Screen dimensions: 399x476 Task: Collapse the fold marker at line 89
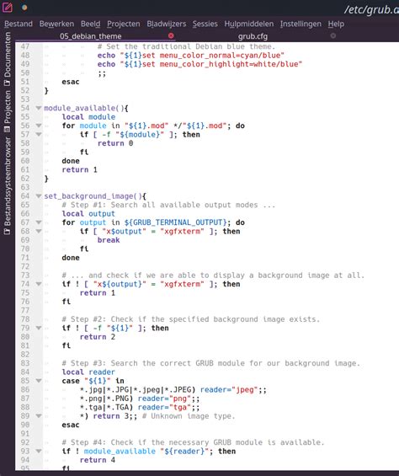39,416
